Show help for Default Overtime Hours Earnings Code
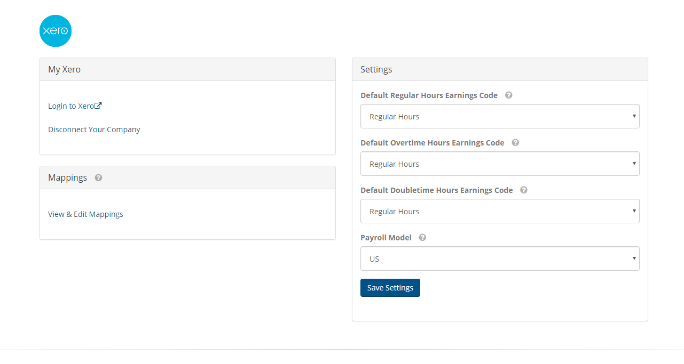 tap(515, 143)
